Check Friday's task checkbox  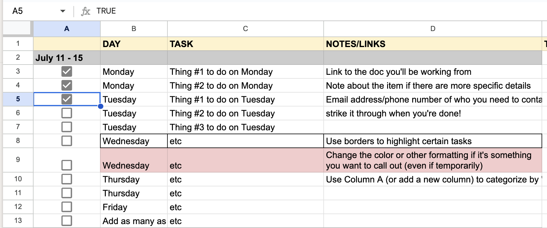pos(66,207)
